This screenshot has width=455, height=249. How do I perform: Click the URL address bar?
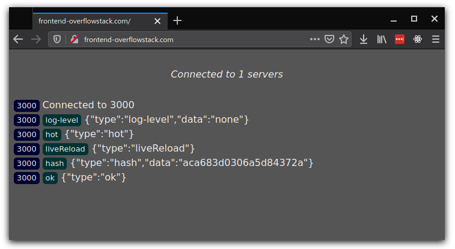coord(192,39)
